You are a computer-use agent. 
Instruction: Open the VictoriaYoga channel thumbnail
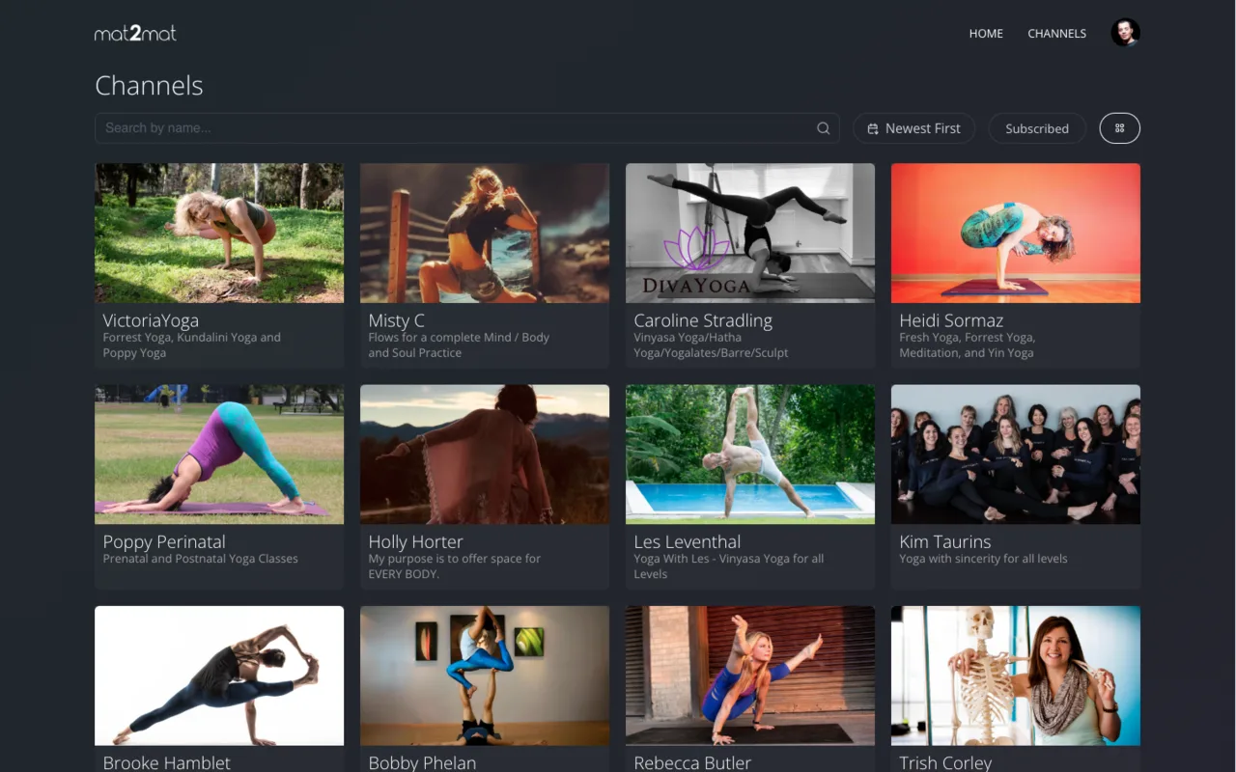pos(219,233)
